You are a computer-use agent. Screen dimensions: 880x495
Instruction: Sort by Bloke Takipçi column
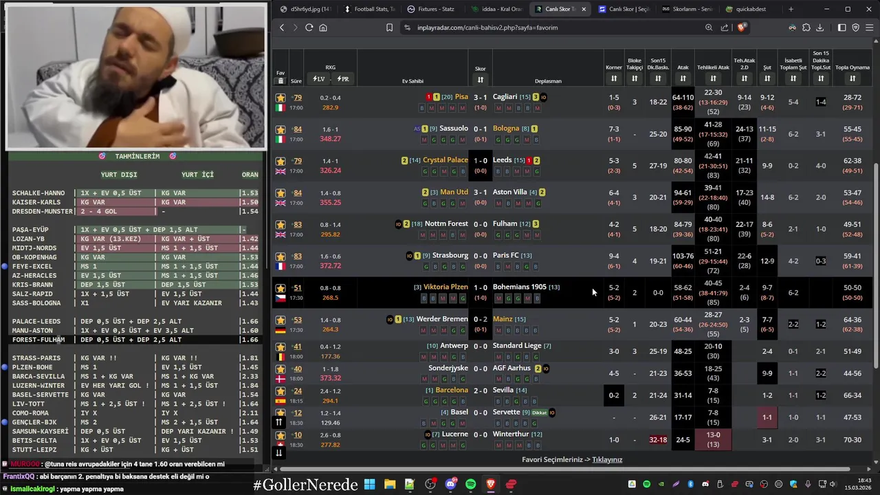635,78
